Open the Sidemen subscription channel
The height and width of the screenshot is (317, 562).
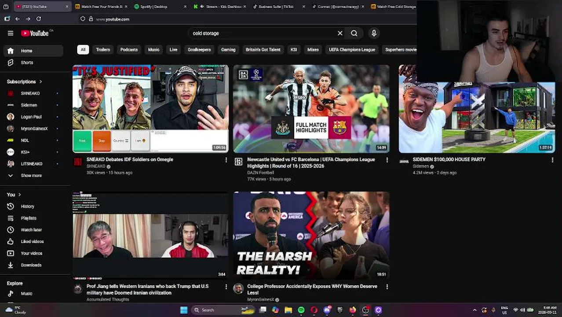pyautogui.click(x=33, y=105)
